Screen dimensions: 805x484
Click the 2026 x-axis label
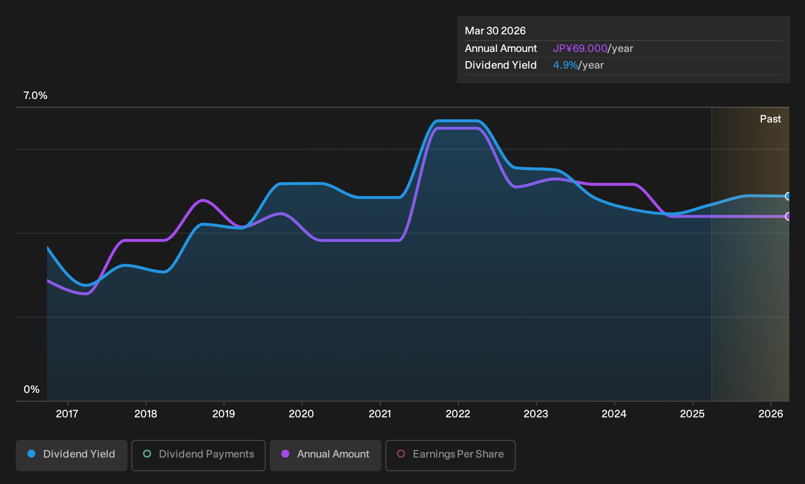pyautogui.click(x=771, y=414)
